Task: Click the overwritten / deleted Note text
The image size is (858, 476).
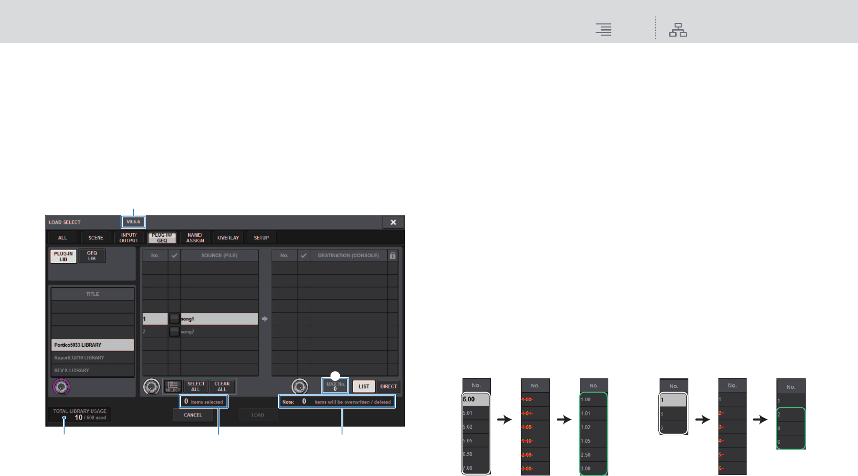Action: [x=337, y=402]
